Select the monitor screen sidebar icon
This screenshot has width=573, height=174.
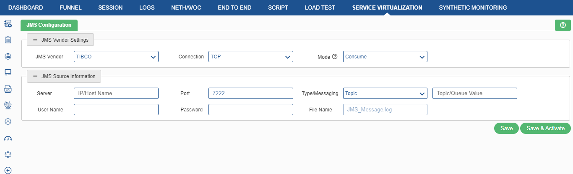pos(8,73)
